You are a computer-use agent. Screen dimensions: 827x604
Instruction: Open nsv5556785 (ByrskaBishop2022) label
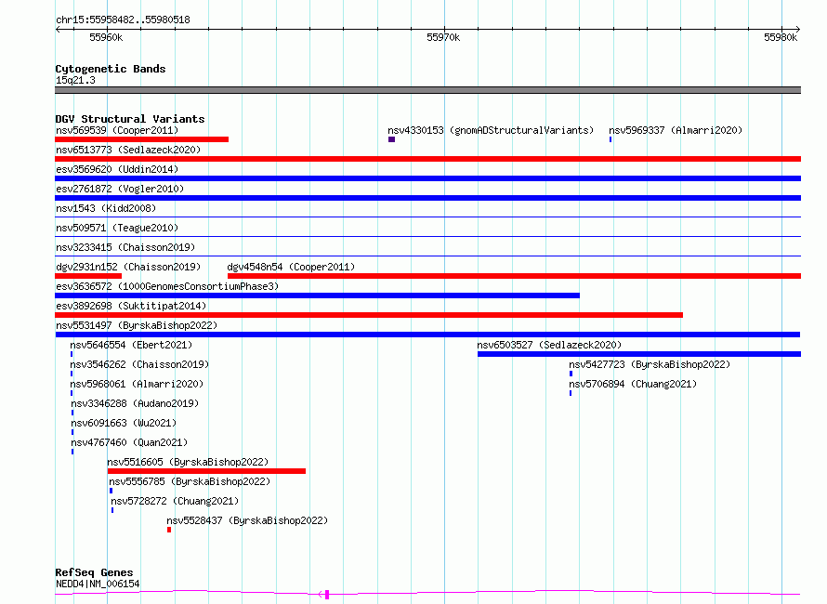[190, 481]
